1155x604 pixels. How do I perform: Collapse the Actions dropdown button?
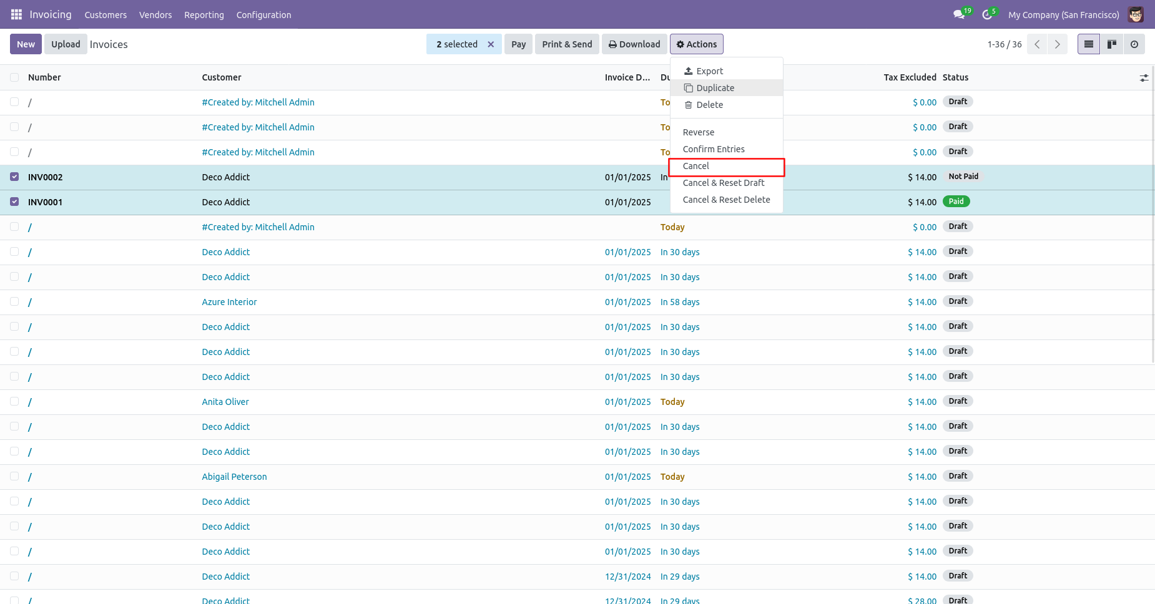pyautogui.click(x=697, y=44)
